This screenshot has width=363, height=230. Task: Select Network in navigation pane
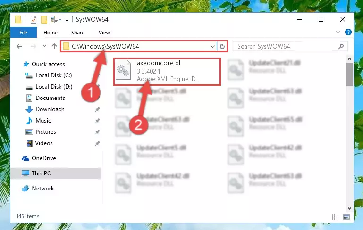pyautogui.click(x=42, y=189)
